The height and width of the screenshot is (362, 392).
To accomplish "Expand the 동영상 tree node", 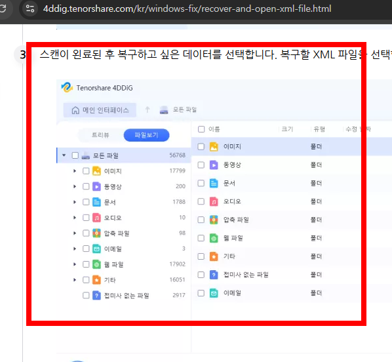I will pyautogui.click(x=75, y=186).
